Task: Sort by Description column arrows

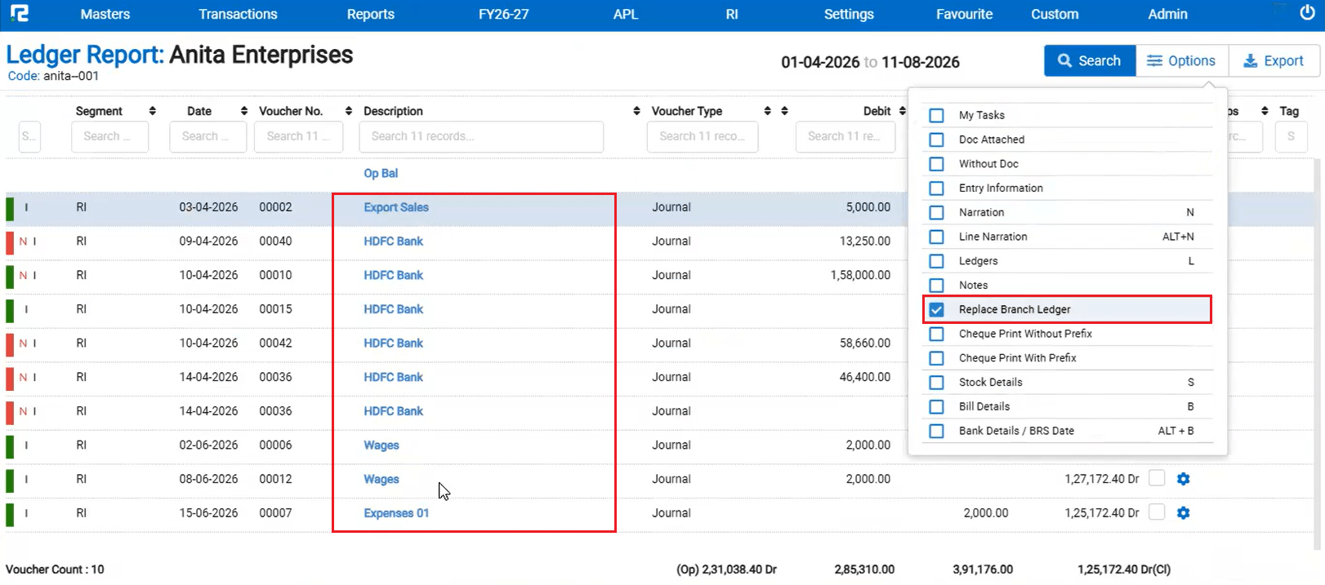Action: (636, 111)
